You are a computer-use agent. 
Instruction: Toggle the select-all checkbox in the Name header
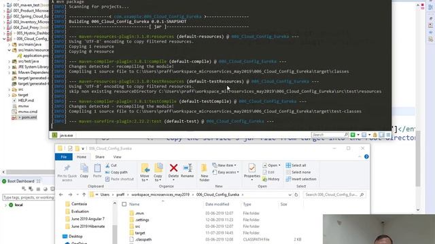124,204
